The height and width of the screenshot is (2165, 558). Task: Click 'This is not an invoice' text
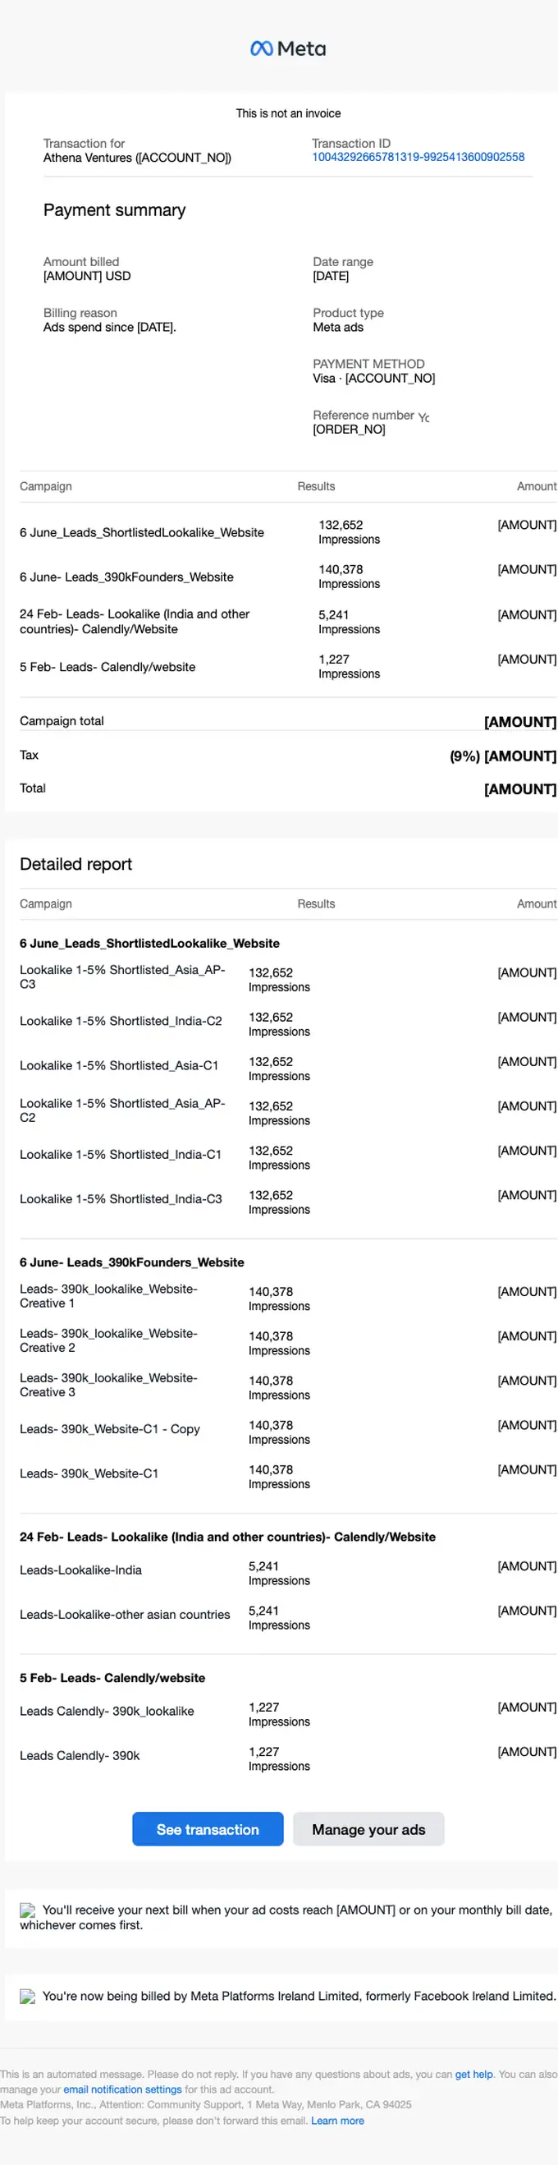pyautogui.click(x=288, y=113)
